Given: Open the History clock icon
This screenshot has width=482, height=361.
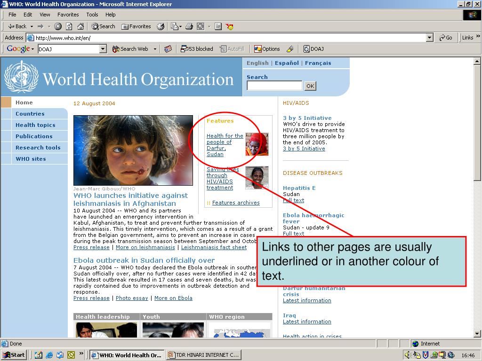Looking at the screenshot, I should tap(161, 26).
